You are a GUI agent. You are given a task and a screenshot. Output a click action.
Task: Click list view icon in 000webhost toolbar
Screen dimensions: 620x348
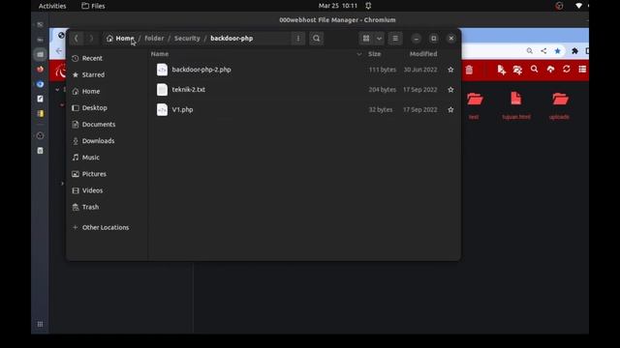click(x=582, y=70)
